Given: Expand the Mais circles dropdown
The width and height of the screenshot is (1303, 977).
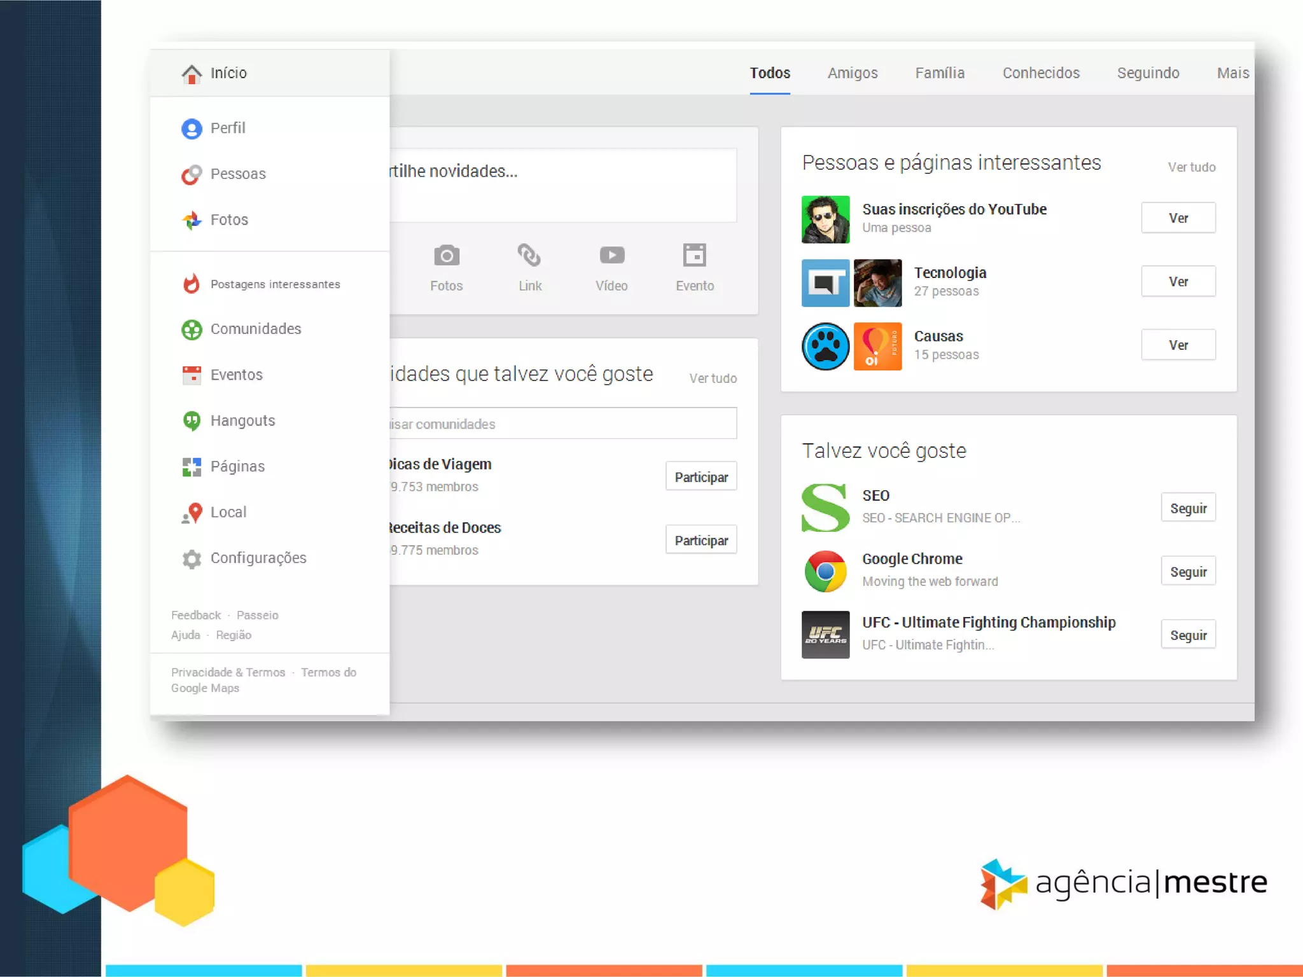Looking at the screenshot, I should 1232,73.
